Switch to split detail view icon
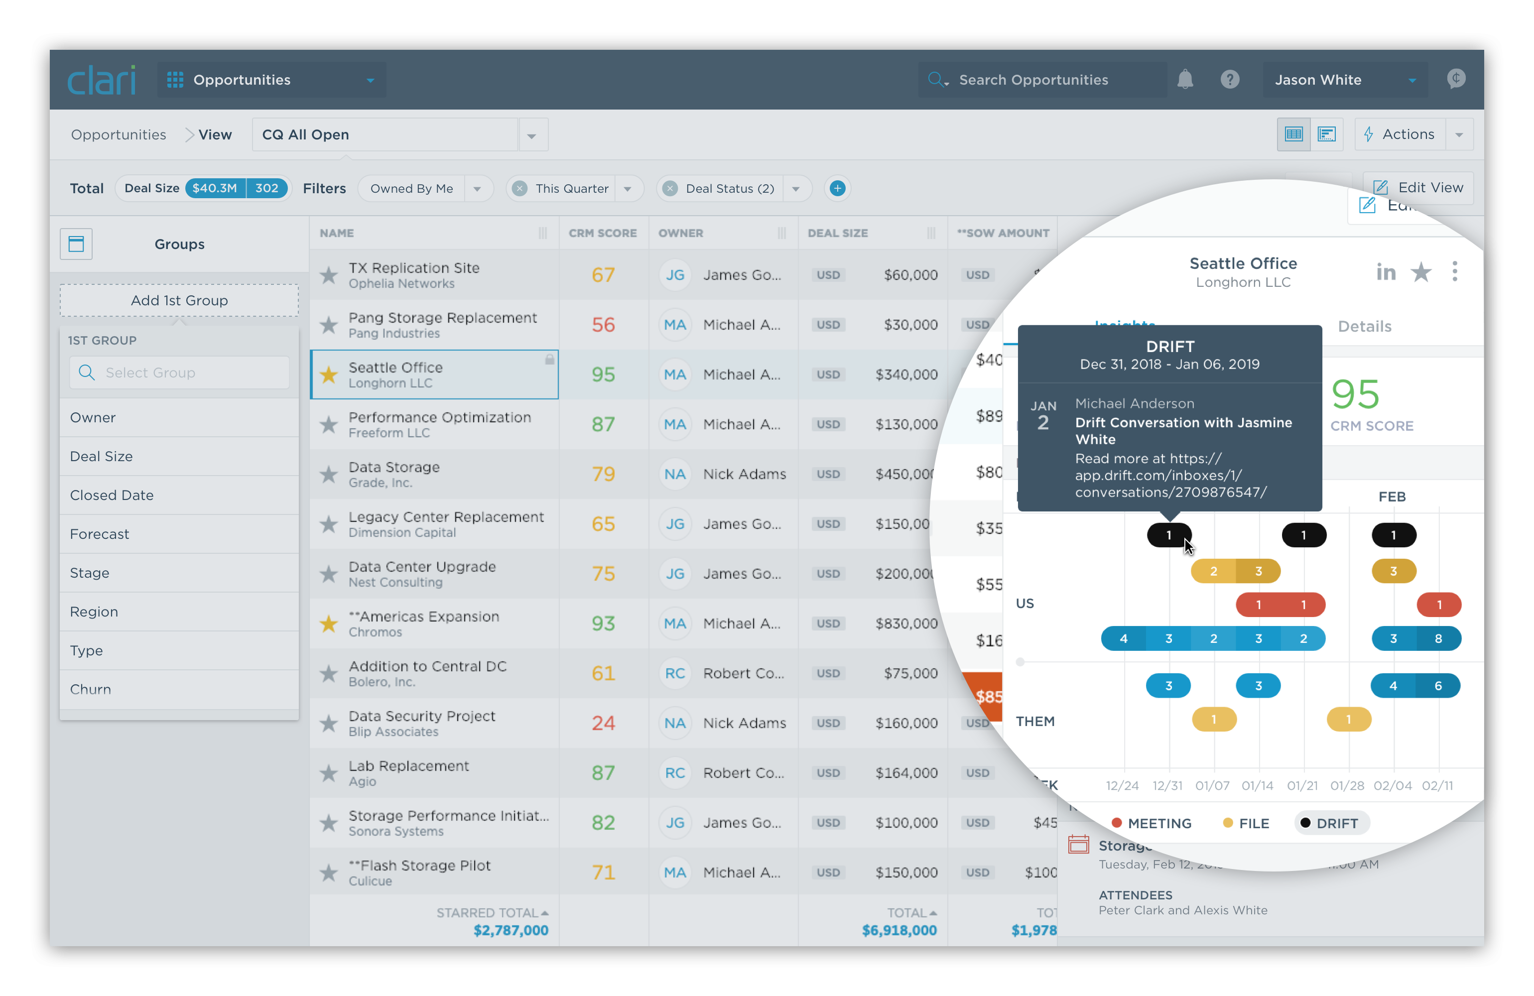The image size is (1534, 996). tap(1326, 134)
